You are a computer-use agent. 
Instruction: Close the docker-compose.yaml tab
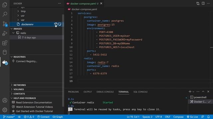click(x=101, y=4)
